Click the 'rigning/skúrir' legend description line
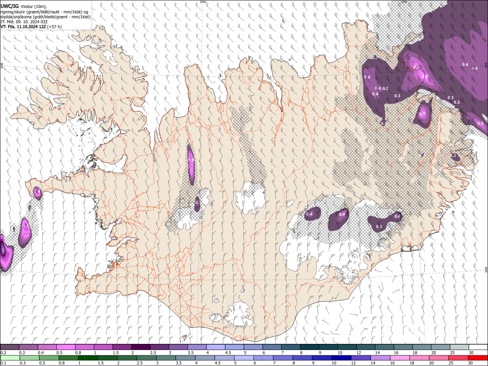Screen dimensions: 488x366 [45, 12]
